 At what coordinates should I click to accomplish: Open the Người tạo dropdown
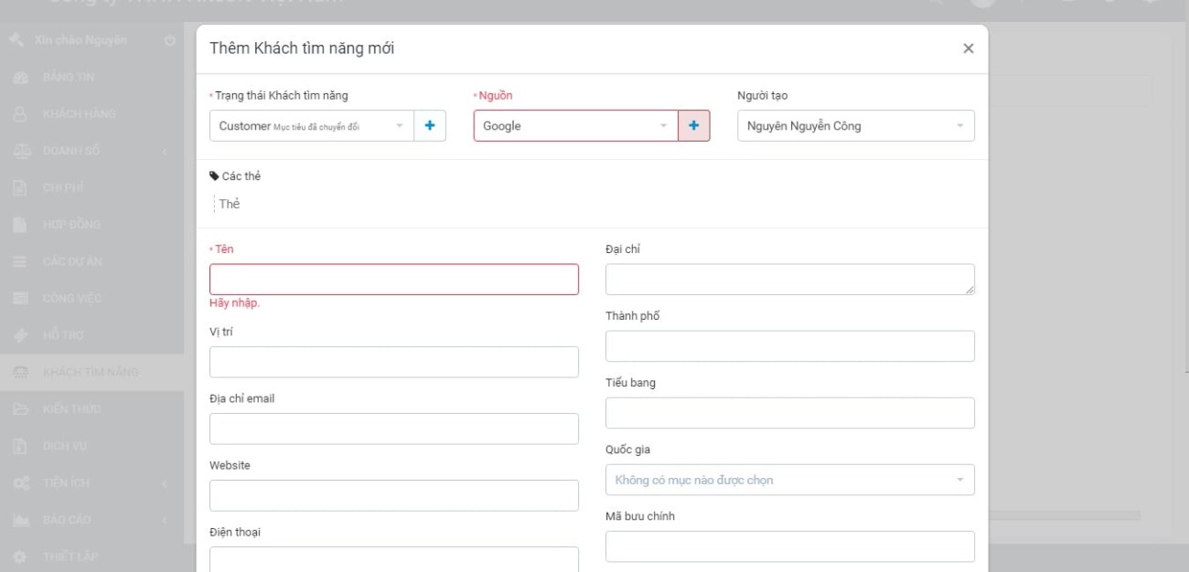855,126
